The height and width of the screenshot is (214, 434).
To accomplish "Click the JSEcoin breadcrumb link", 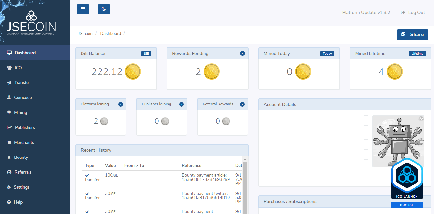I will (85, 34).
